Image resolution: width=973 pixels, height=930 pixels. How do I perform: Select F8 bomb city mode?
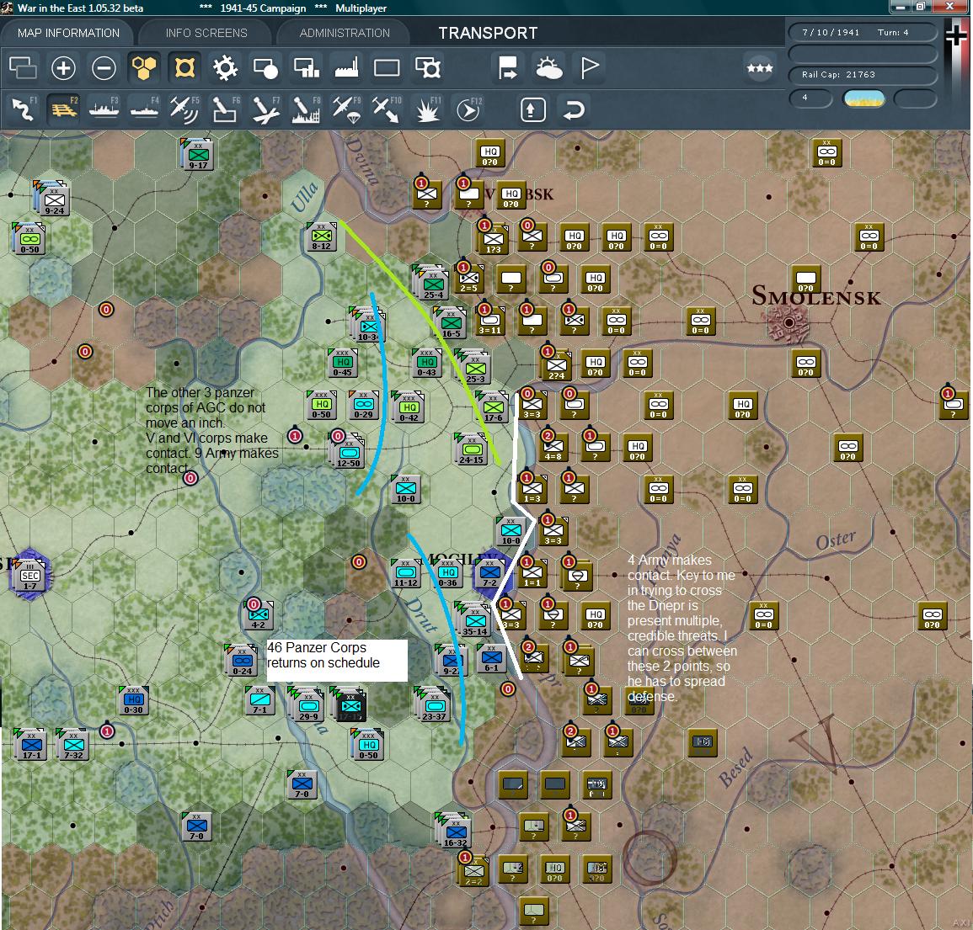[x=306, y=109]
